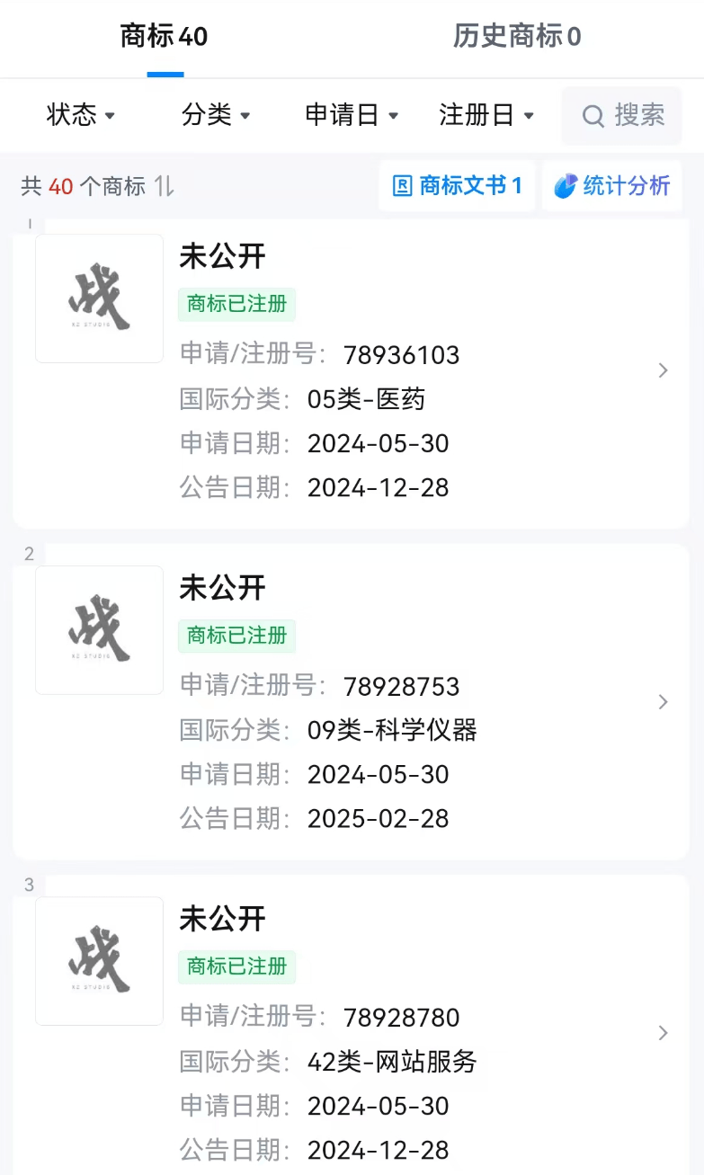Open trademark logo thumbnail for 42类-网站服务
This screenshot has width=704, height=1175.
(x=100, y=961)
